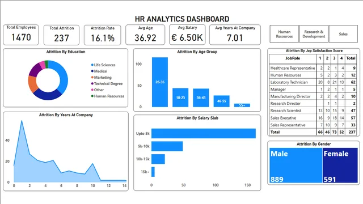Click the Avg Years At Company card

point(235,35)
